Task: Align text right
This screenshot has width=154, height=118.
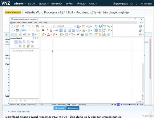Action: point(69,30)
